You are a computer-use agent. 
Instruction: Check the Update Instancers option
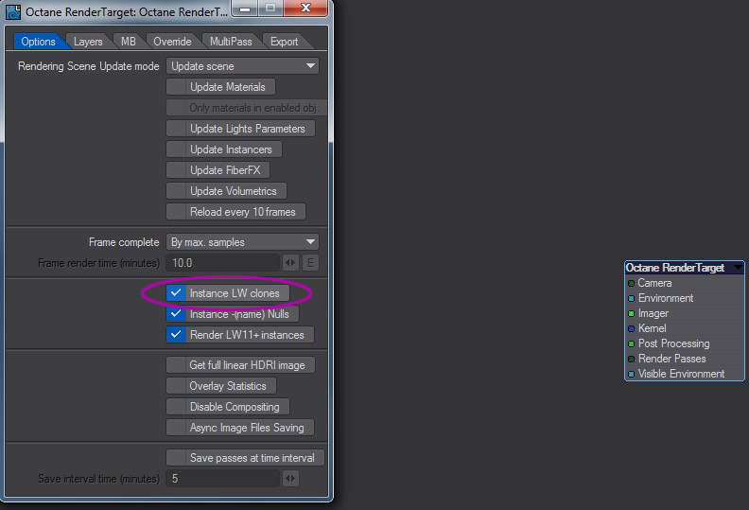224,149
